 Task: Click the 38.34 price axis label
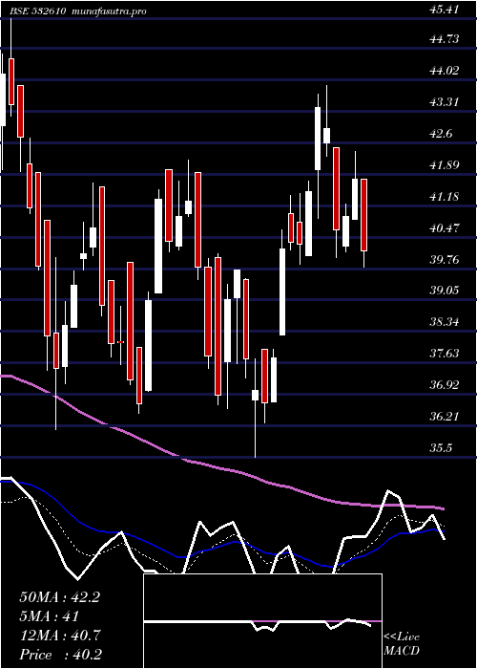tap(445, 323)
